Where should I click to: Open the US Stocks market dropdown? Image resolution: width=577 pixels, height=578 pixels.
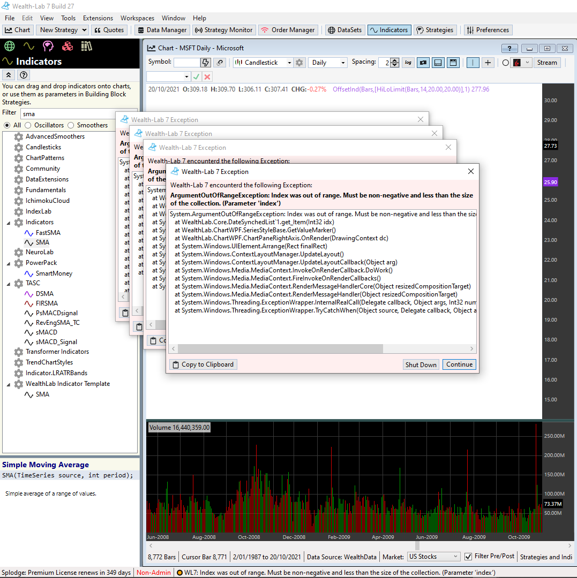433,557
